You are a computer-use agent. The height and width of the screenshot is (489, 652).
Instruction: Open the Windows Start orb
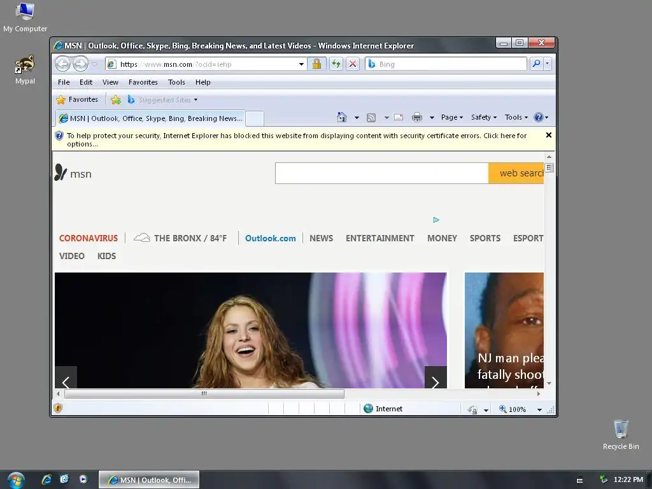(x=16, y=480)
